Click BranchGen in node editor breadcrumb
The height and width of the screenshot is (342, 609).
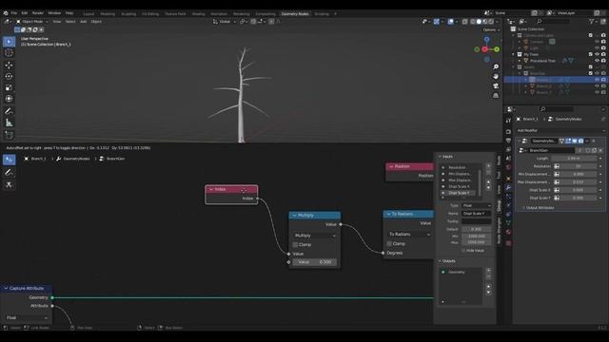click(116, 159)
